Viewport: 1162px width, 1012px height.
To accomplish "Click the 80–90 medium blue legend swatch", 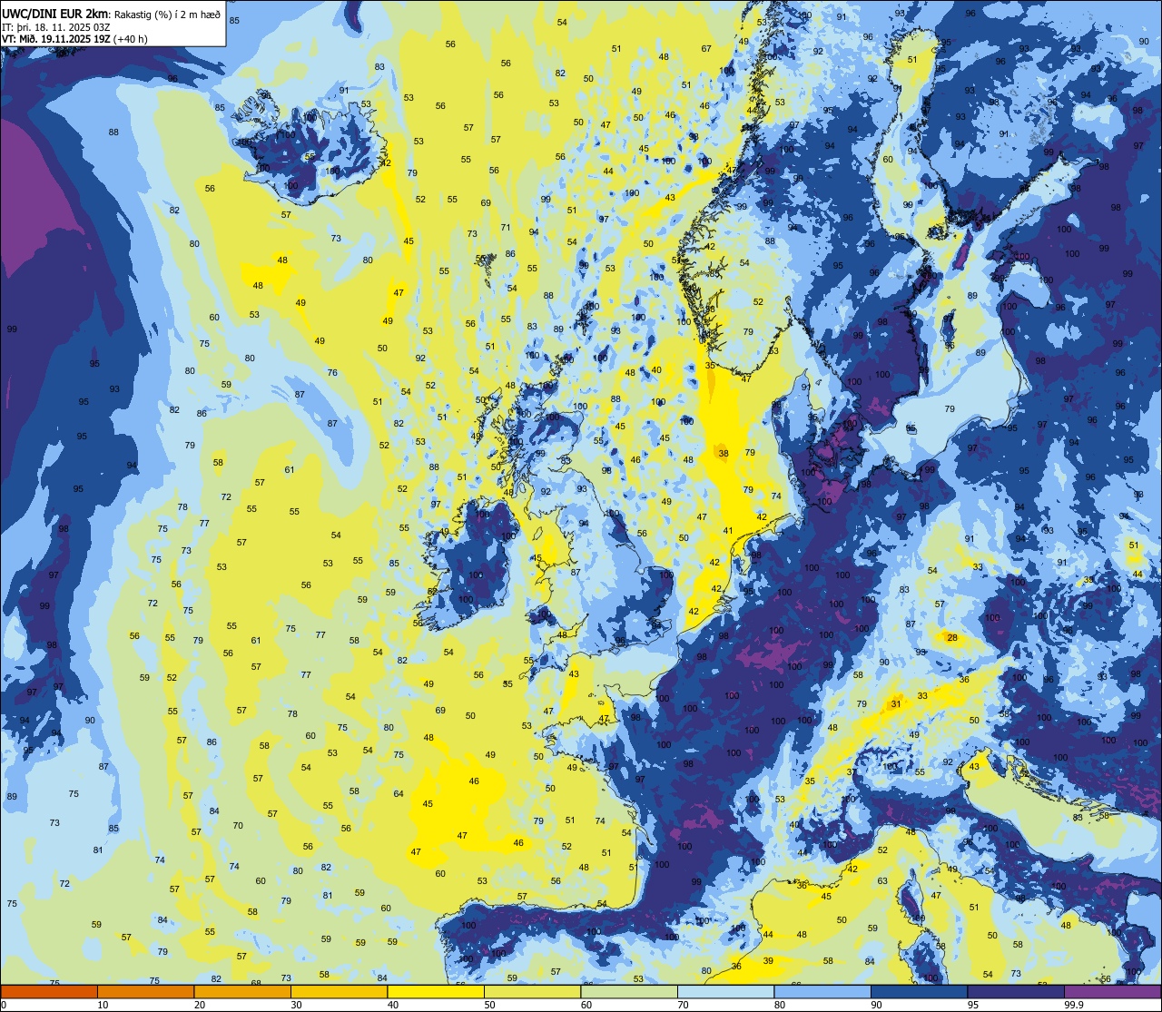I will [822, 992].
